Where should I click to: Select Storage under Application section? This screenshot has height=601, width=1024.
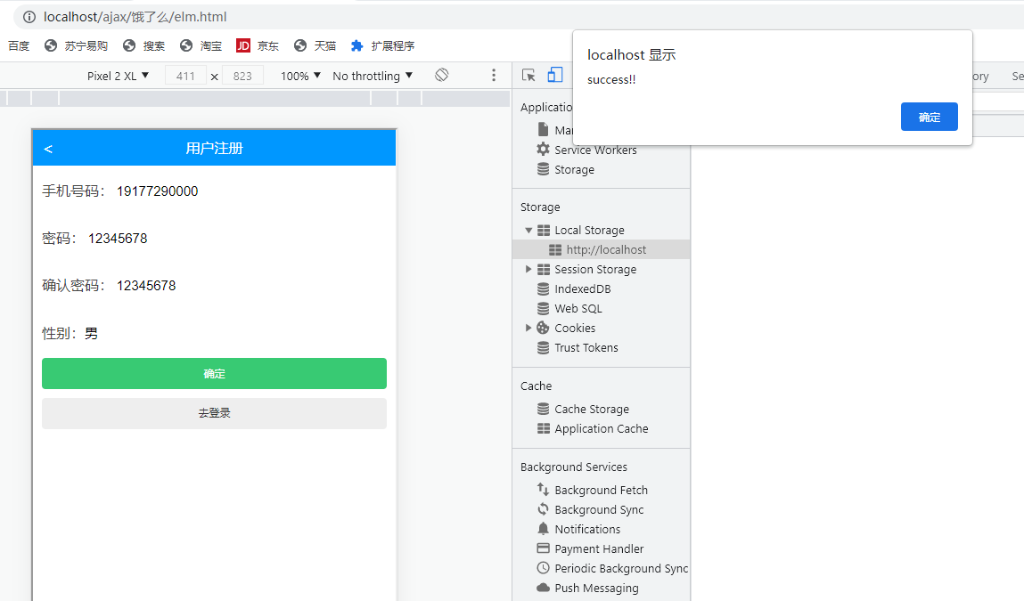(574, 170)
